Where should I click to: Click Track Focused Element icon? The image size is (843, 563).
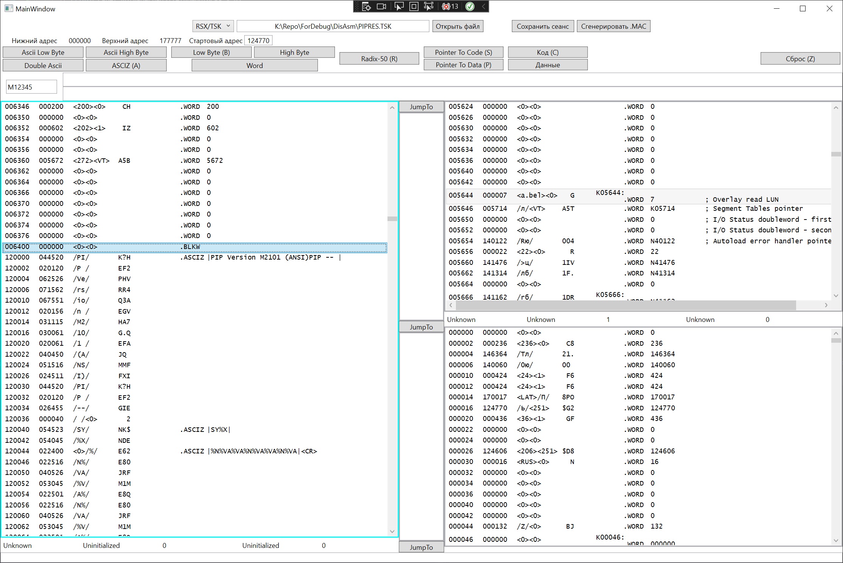click(429, 6)
